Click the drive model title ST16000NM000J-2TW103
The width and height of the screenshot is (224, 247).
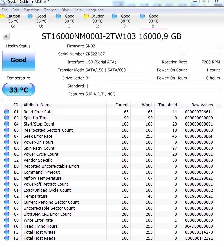tap(89, 36)
